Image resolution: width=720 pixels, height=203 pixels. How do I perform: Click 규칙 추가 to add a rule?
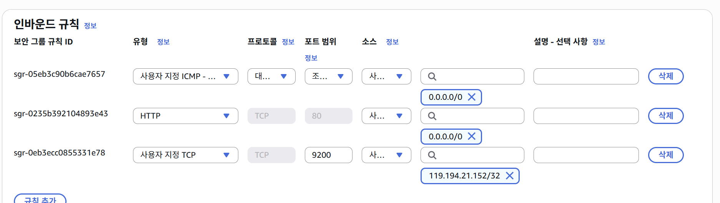click(x=40, y=200)
